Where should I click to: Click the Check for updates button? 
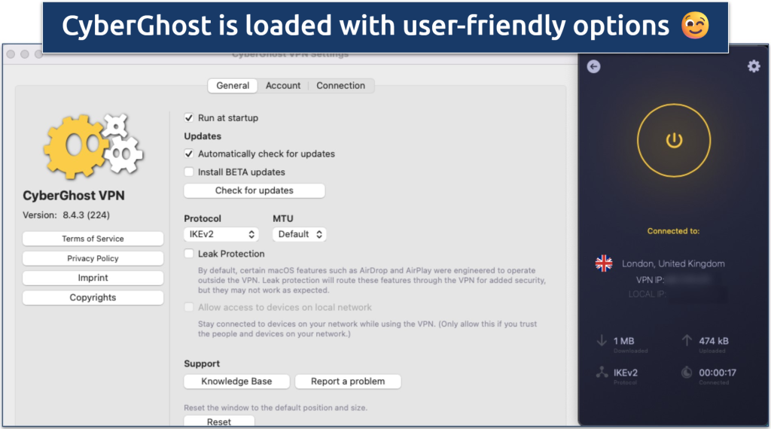point(254,190)
